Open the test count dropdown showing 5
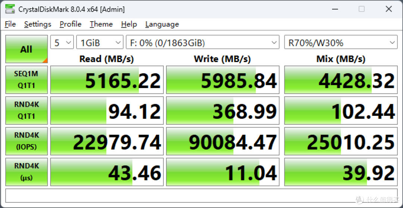 click(x=62, y=42)
